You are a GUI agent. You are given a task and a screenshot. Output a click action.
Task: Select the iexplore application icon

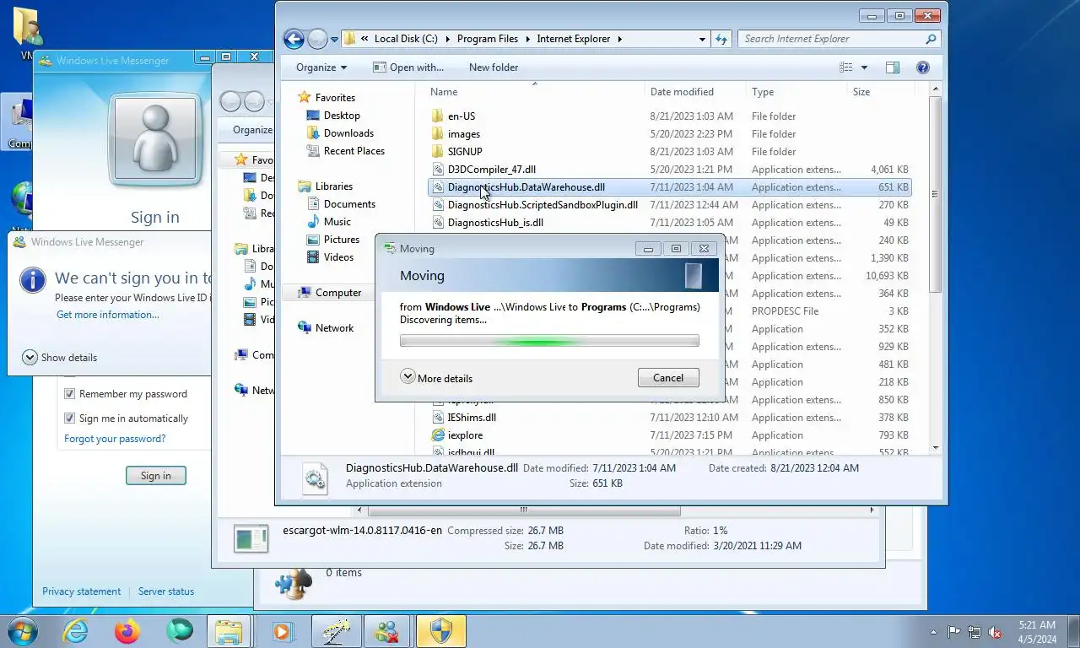tap(438, 435)
